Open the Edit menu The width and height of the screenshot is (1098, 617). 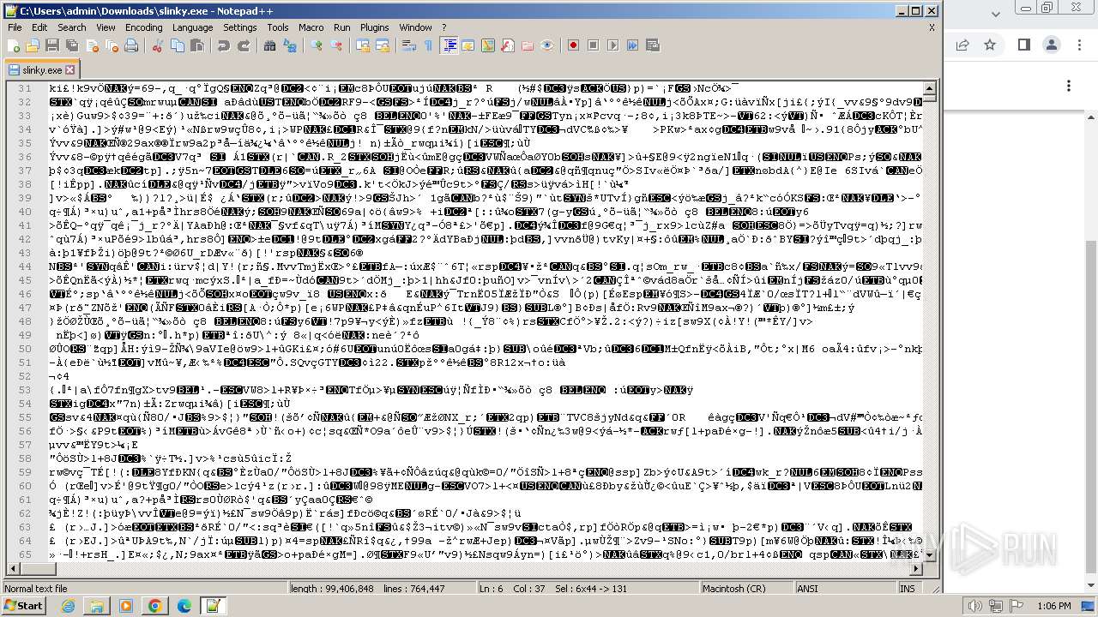point(39,27)
